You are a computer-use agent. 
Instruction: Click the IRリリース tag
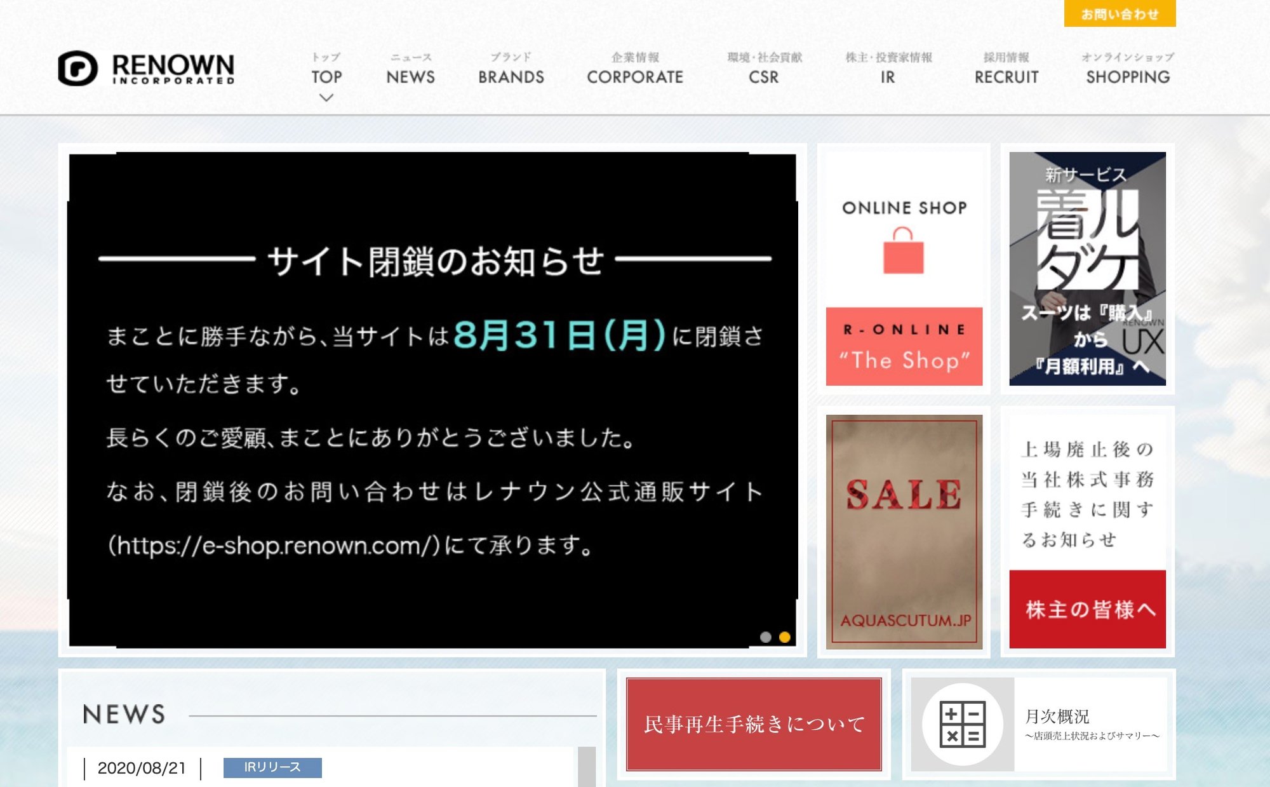pos(272,767)
